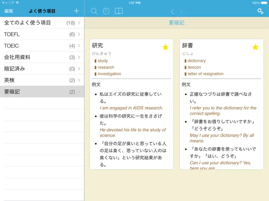Open the search magnifier icon
This screenshot has height=201, width=269.
pyautogui.click(x=94, y=11)
